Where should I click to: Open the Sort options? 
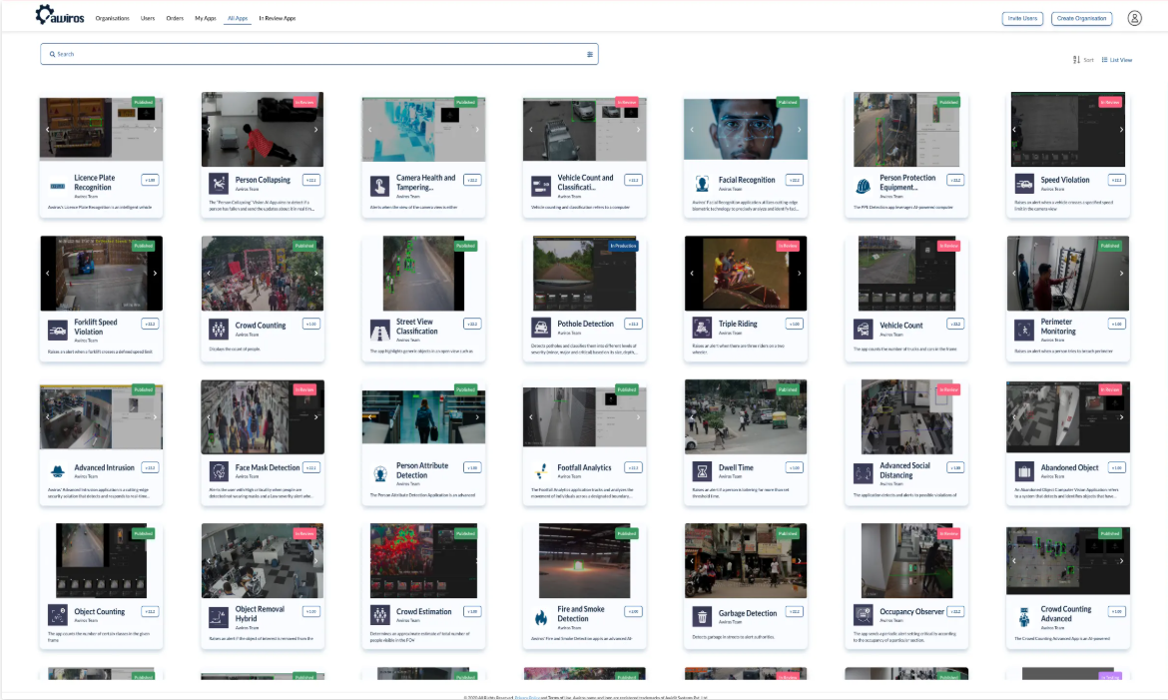coord(1083,60)
